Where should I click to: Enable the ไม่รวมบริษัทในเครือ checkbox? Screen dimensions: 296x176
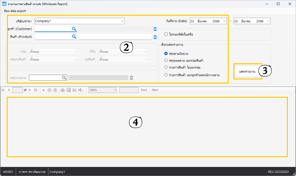pyautogui.click(x=166, y=34)
